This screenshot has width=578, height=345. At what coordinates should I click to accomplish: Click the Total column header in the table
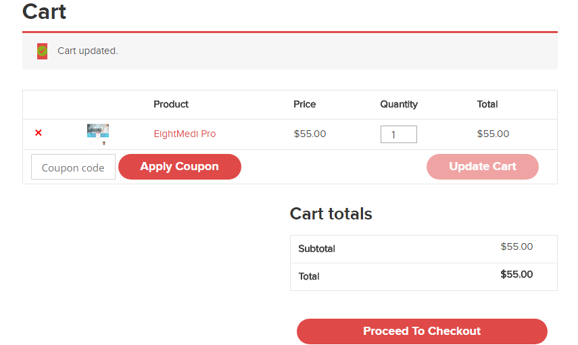[487, 104]
